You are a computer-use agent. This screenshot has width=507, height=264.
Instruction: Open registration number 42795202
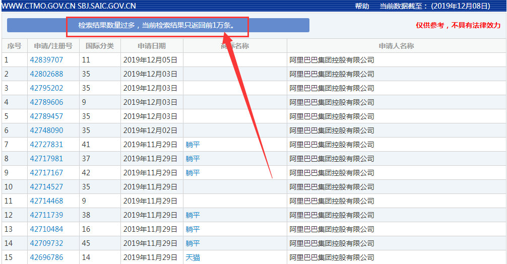pos(46,88)
